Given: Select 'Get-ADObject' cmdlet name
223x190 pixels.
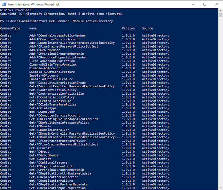Looking at the screenshot, I should 40,159.
